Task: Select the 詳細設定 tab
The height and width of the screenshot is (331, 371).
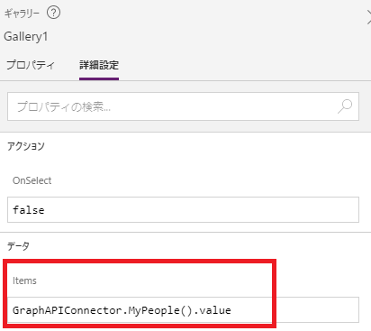Action: (x=99, y=65)
